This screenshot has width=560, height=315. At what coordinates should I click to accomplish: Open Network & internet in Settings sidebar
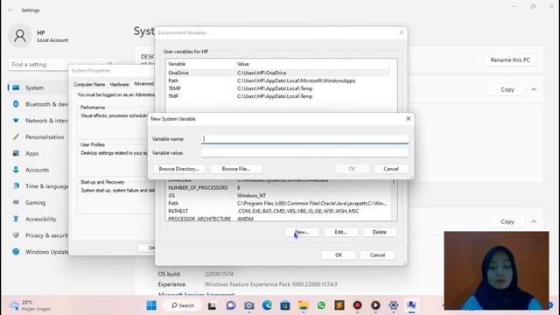(x=38, y=121)
